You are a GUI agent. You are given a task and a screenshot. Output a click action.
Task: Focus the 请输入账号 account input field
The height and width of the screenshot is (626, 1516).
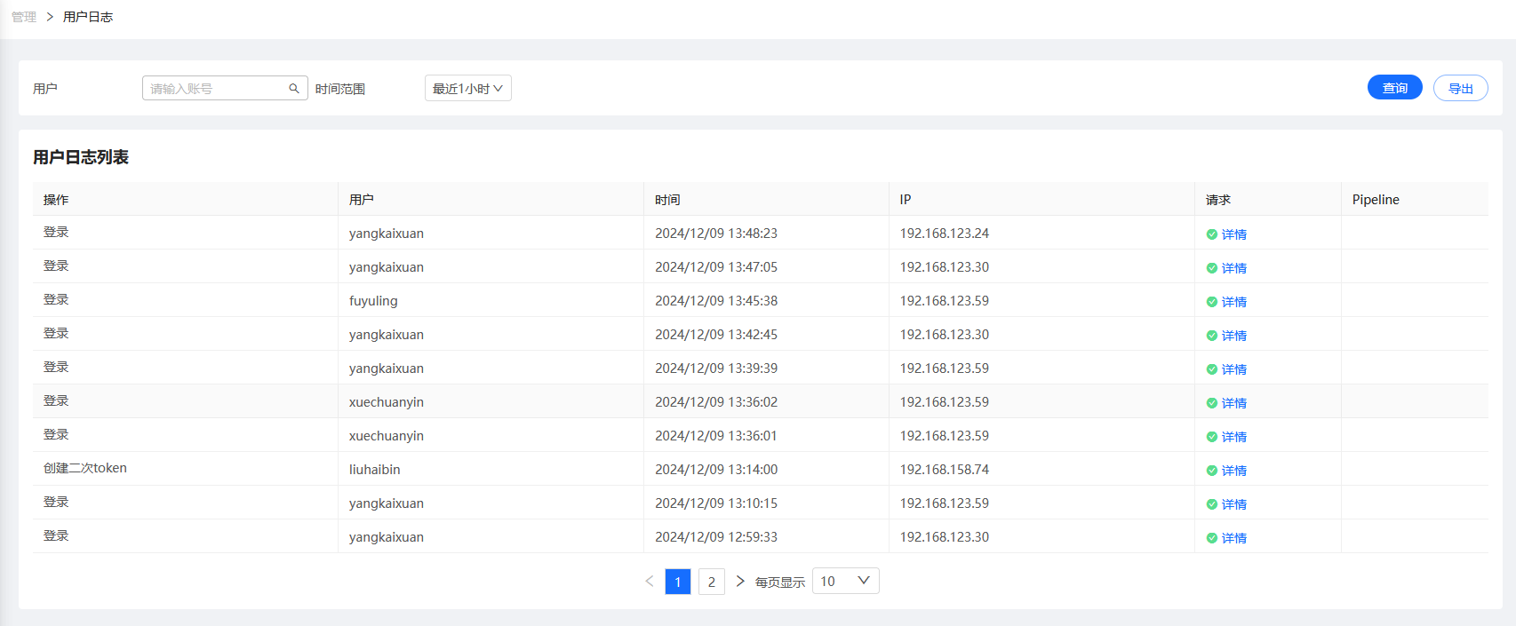[x=217, y=88]
